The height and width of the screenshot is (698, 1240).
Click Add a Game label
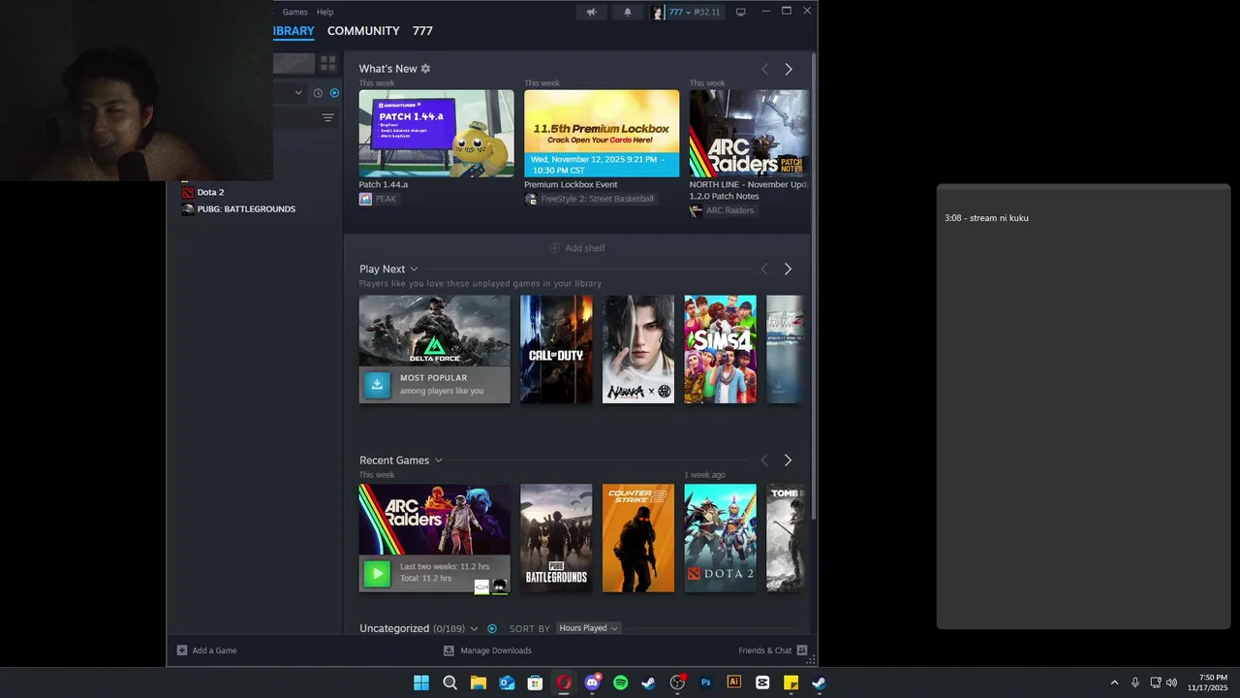(214, 650)
